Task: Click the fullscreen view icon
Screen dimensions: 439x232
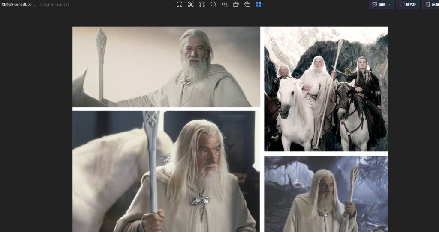Action: pyautogui.click(x=180, y=4)
